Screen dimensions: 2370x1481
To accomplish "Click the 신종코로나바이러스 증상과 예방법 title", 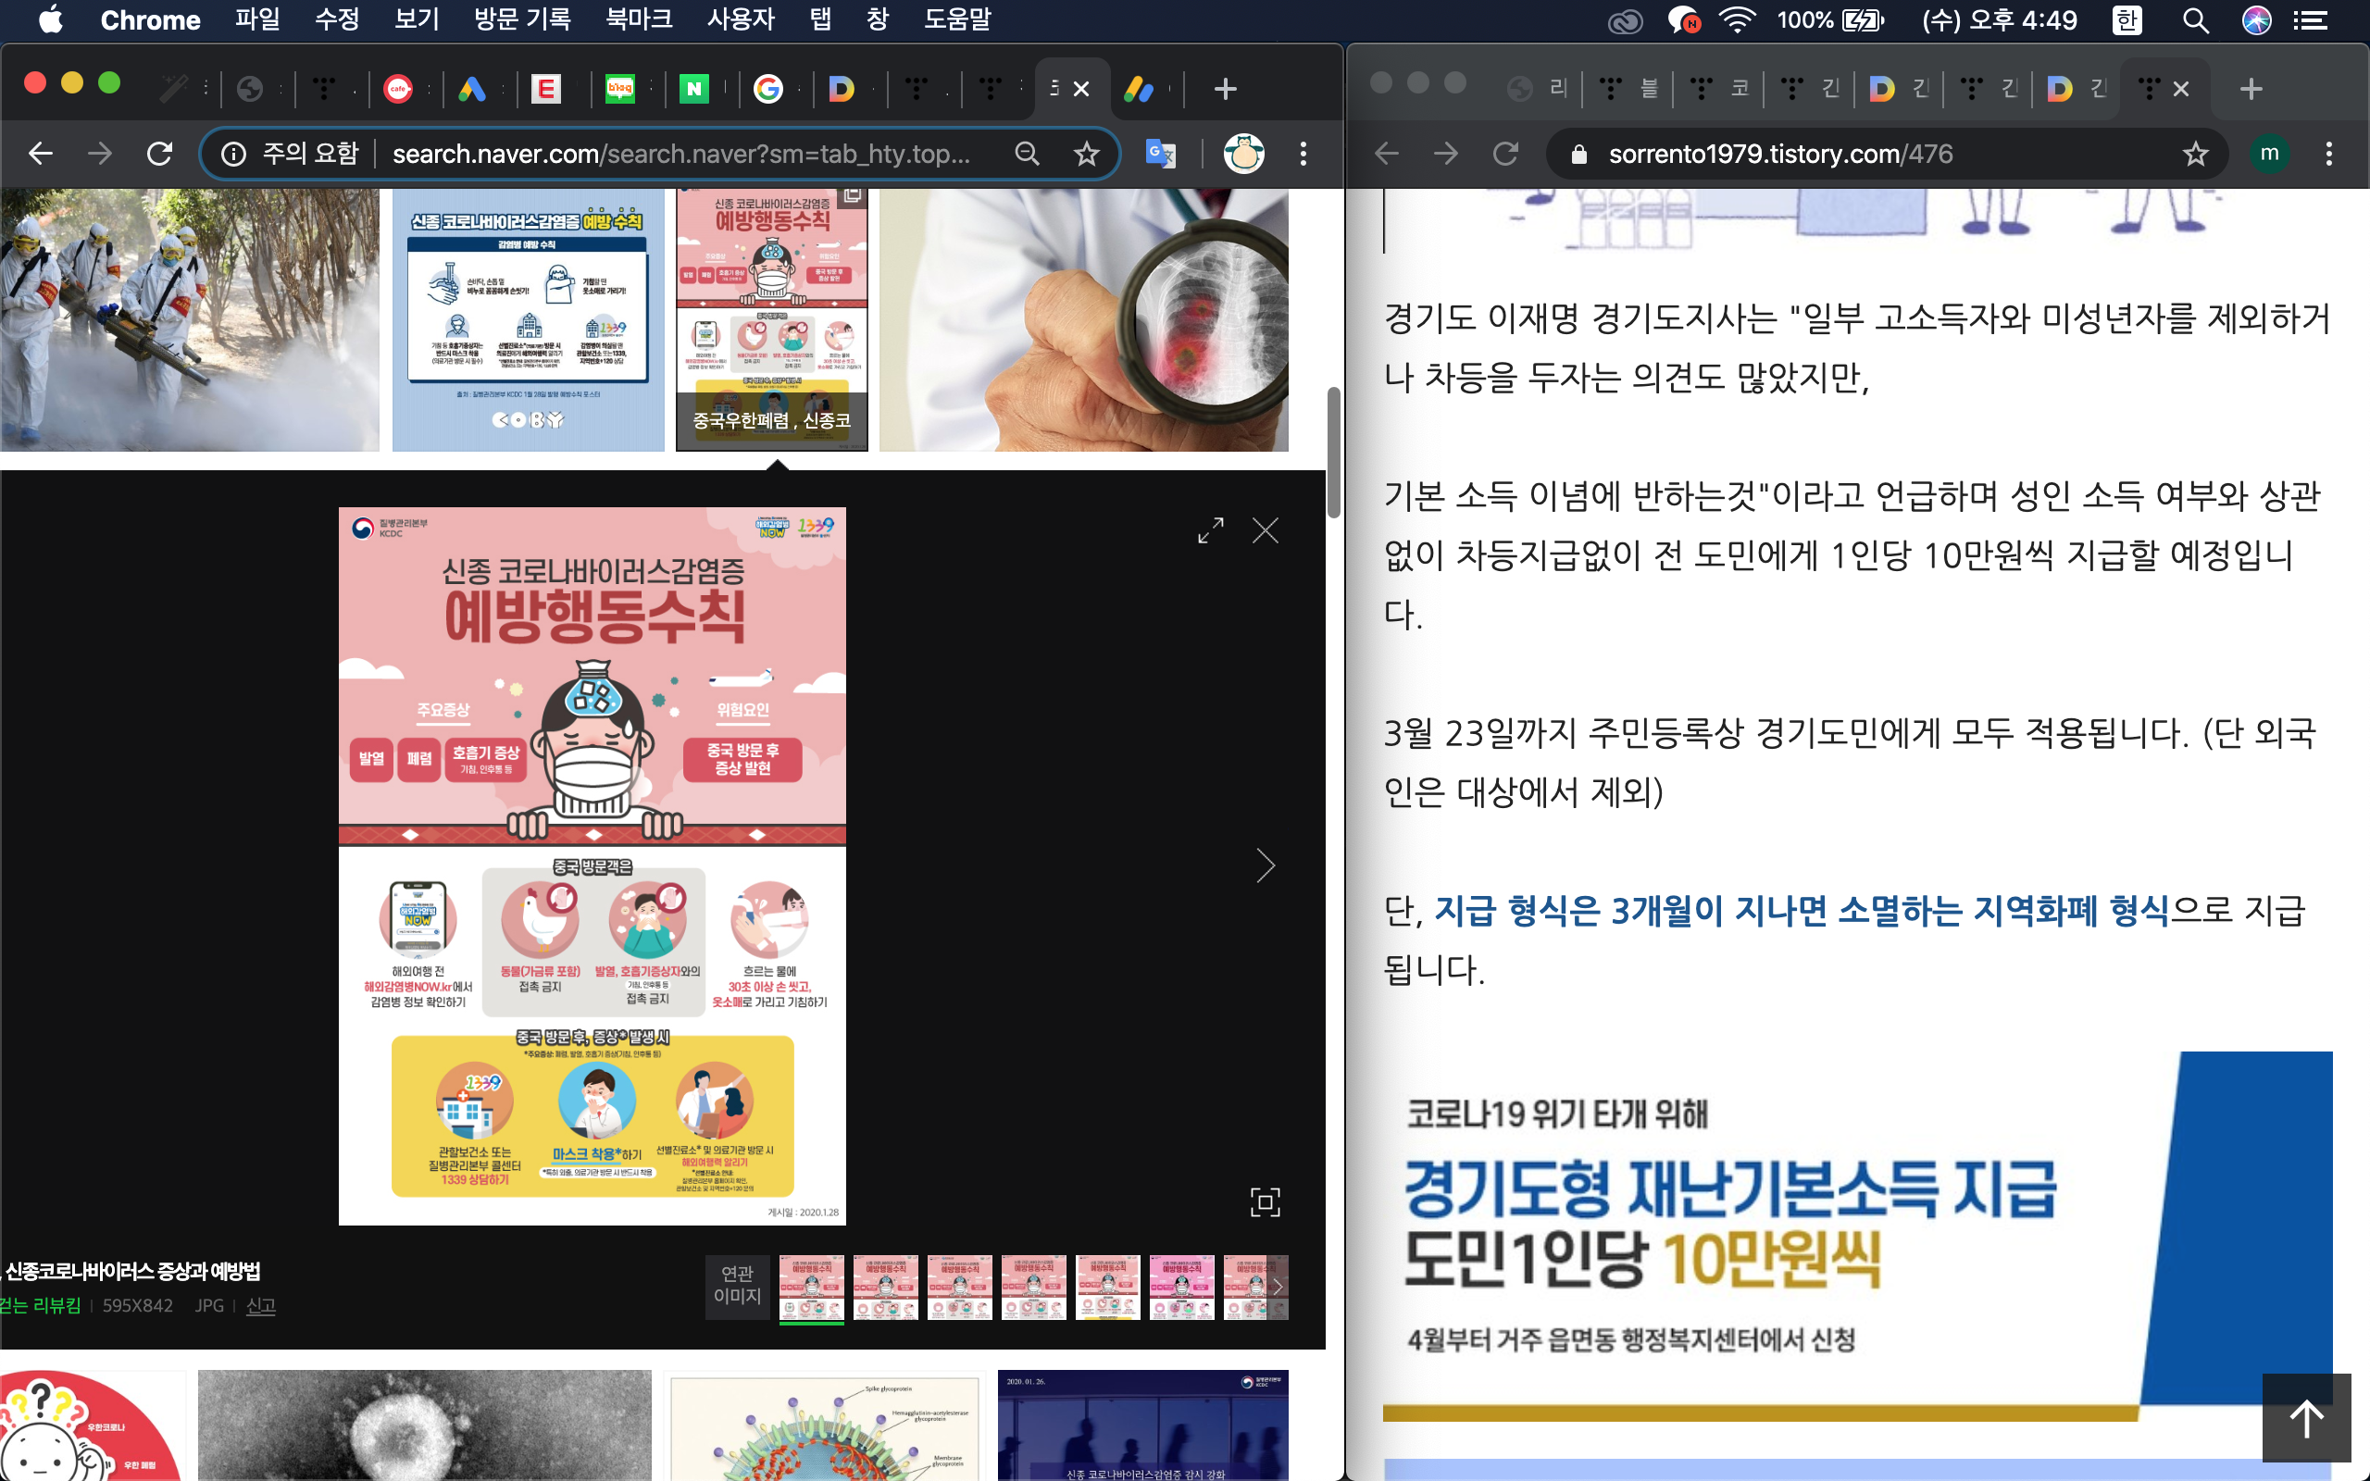I will [133, 1272].
